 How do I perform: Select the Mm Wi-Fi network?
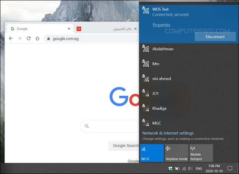pyautogui.click(x=189, y=64)
